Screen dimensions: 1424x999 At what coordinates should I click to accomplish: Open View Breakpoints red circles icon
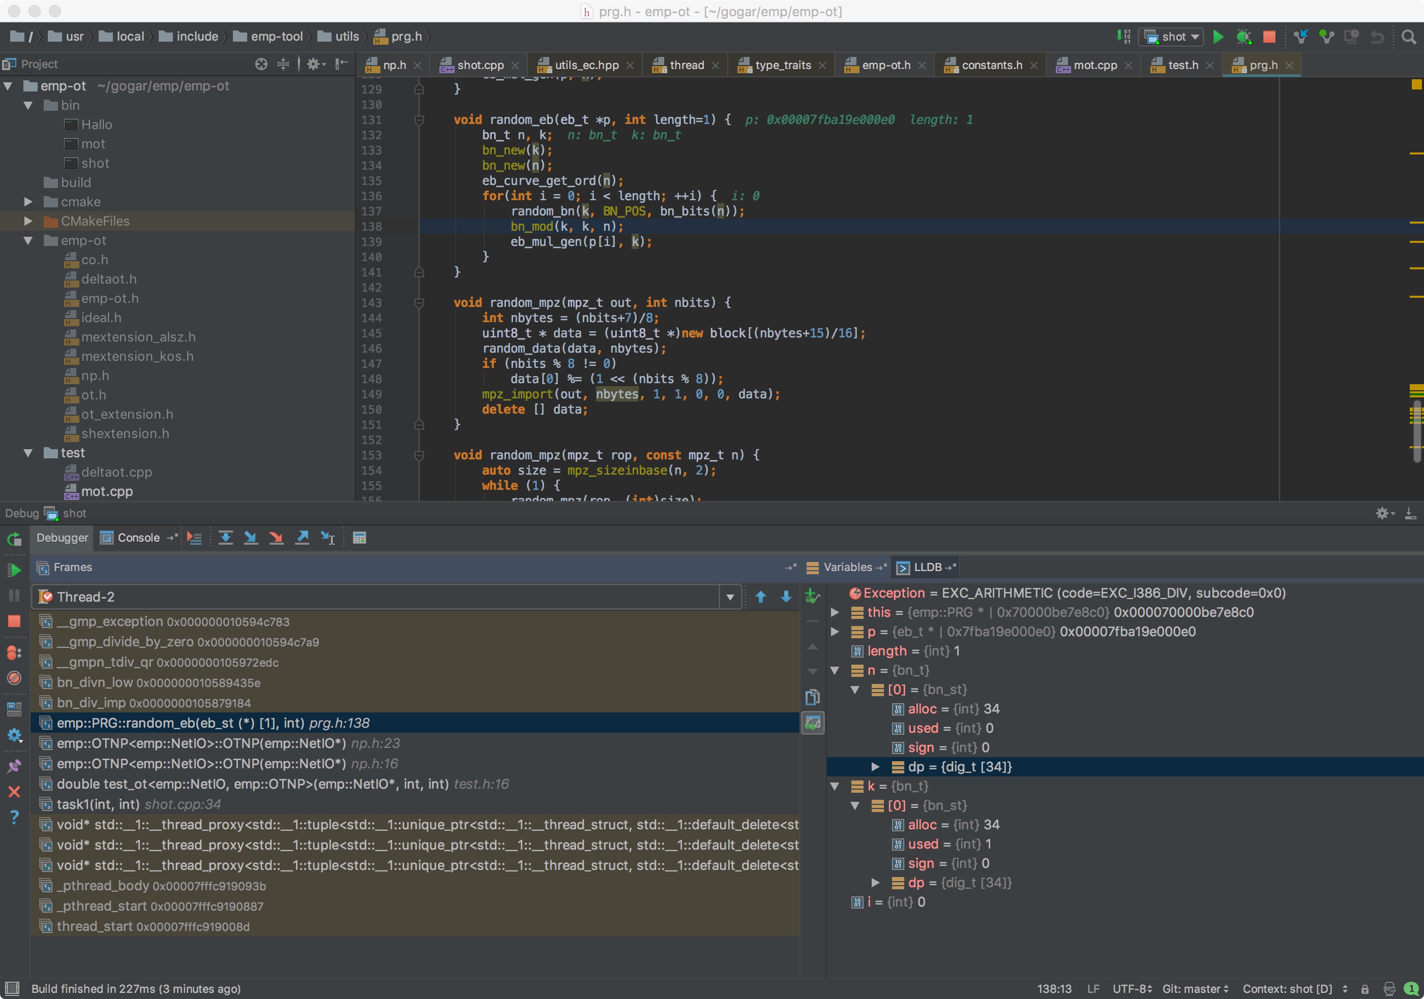[14, 652]
